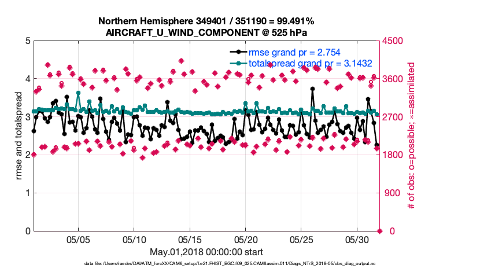Viewport: 480px width, 272px height.
Task: Click the tallest teal totalspread peak near 05/05
Action: tap(78, 93)
